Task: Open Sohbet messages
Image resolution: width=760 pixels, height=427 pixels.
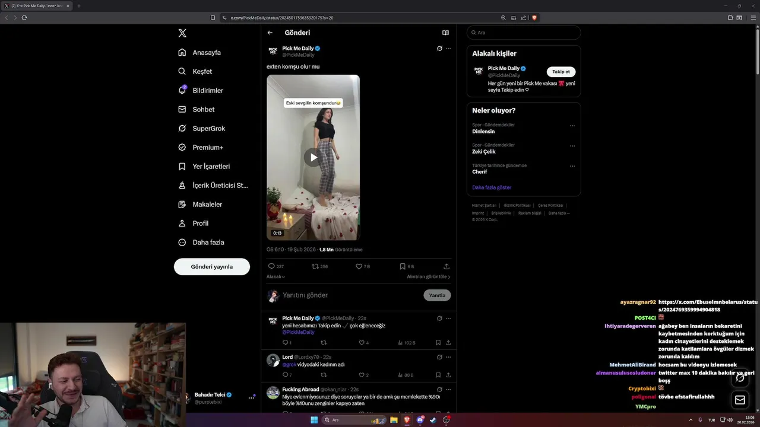Action: (197, 109)
